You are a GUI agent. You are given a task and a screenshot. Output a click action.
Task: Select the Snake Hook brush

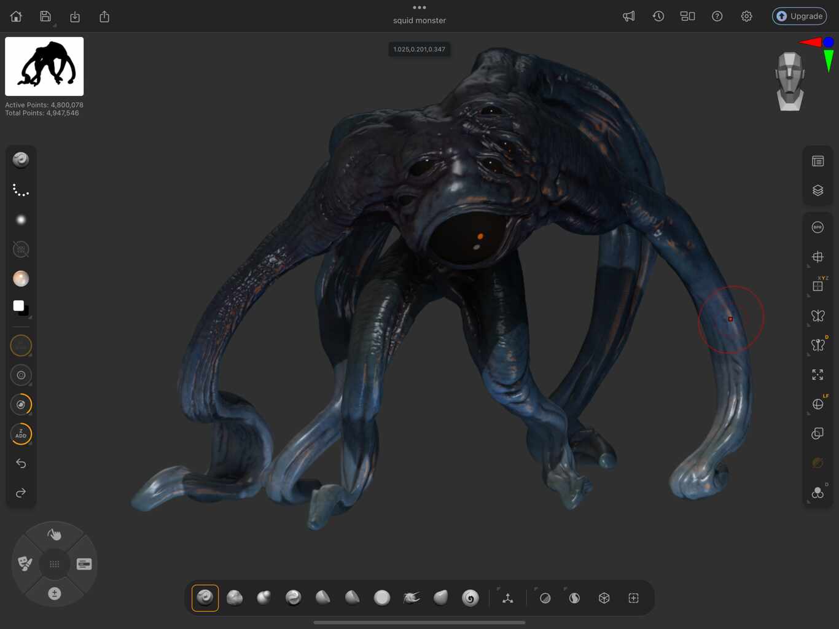[412, 598]
